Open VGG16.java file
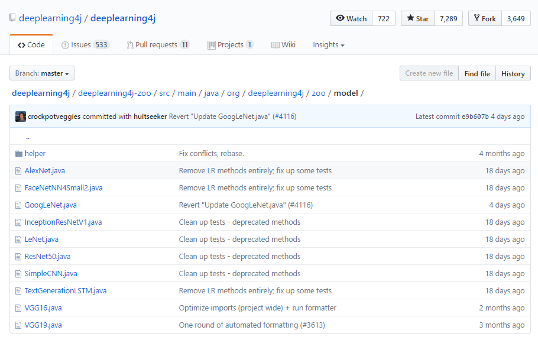 click(43, 308)
